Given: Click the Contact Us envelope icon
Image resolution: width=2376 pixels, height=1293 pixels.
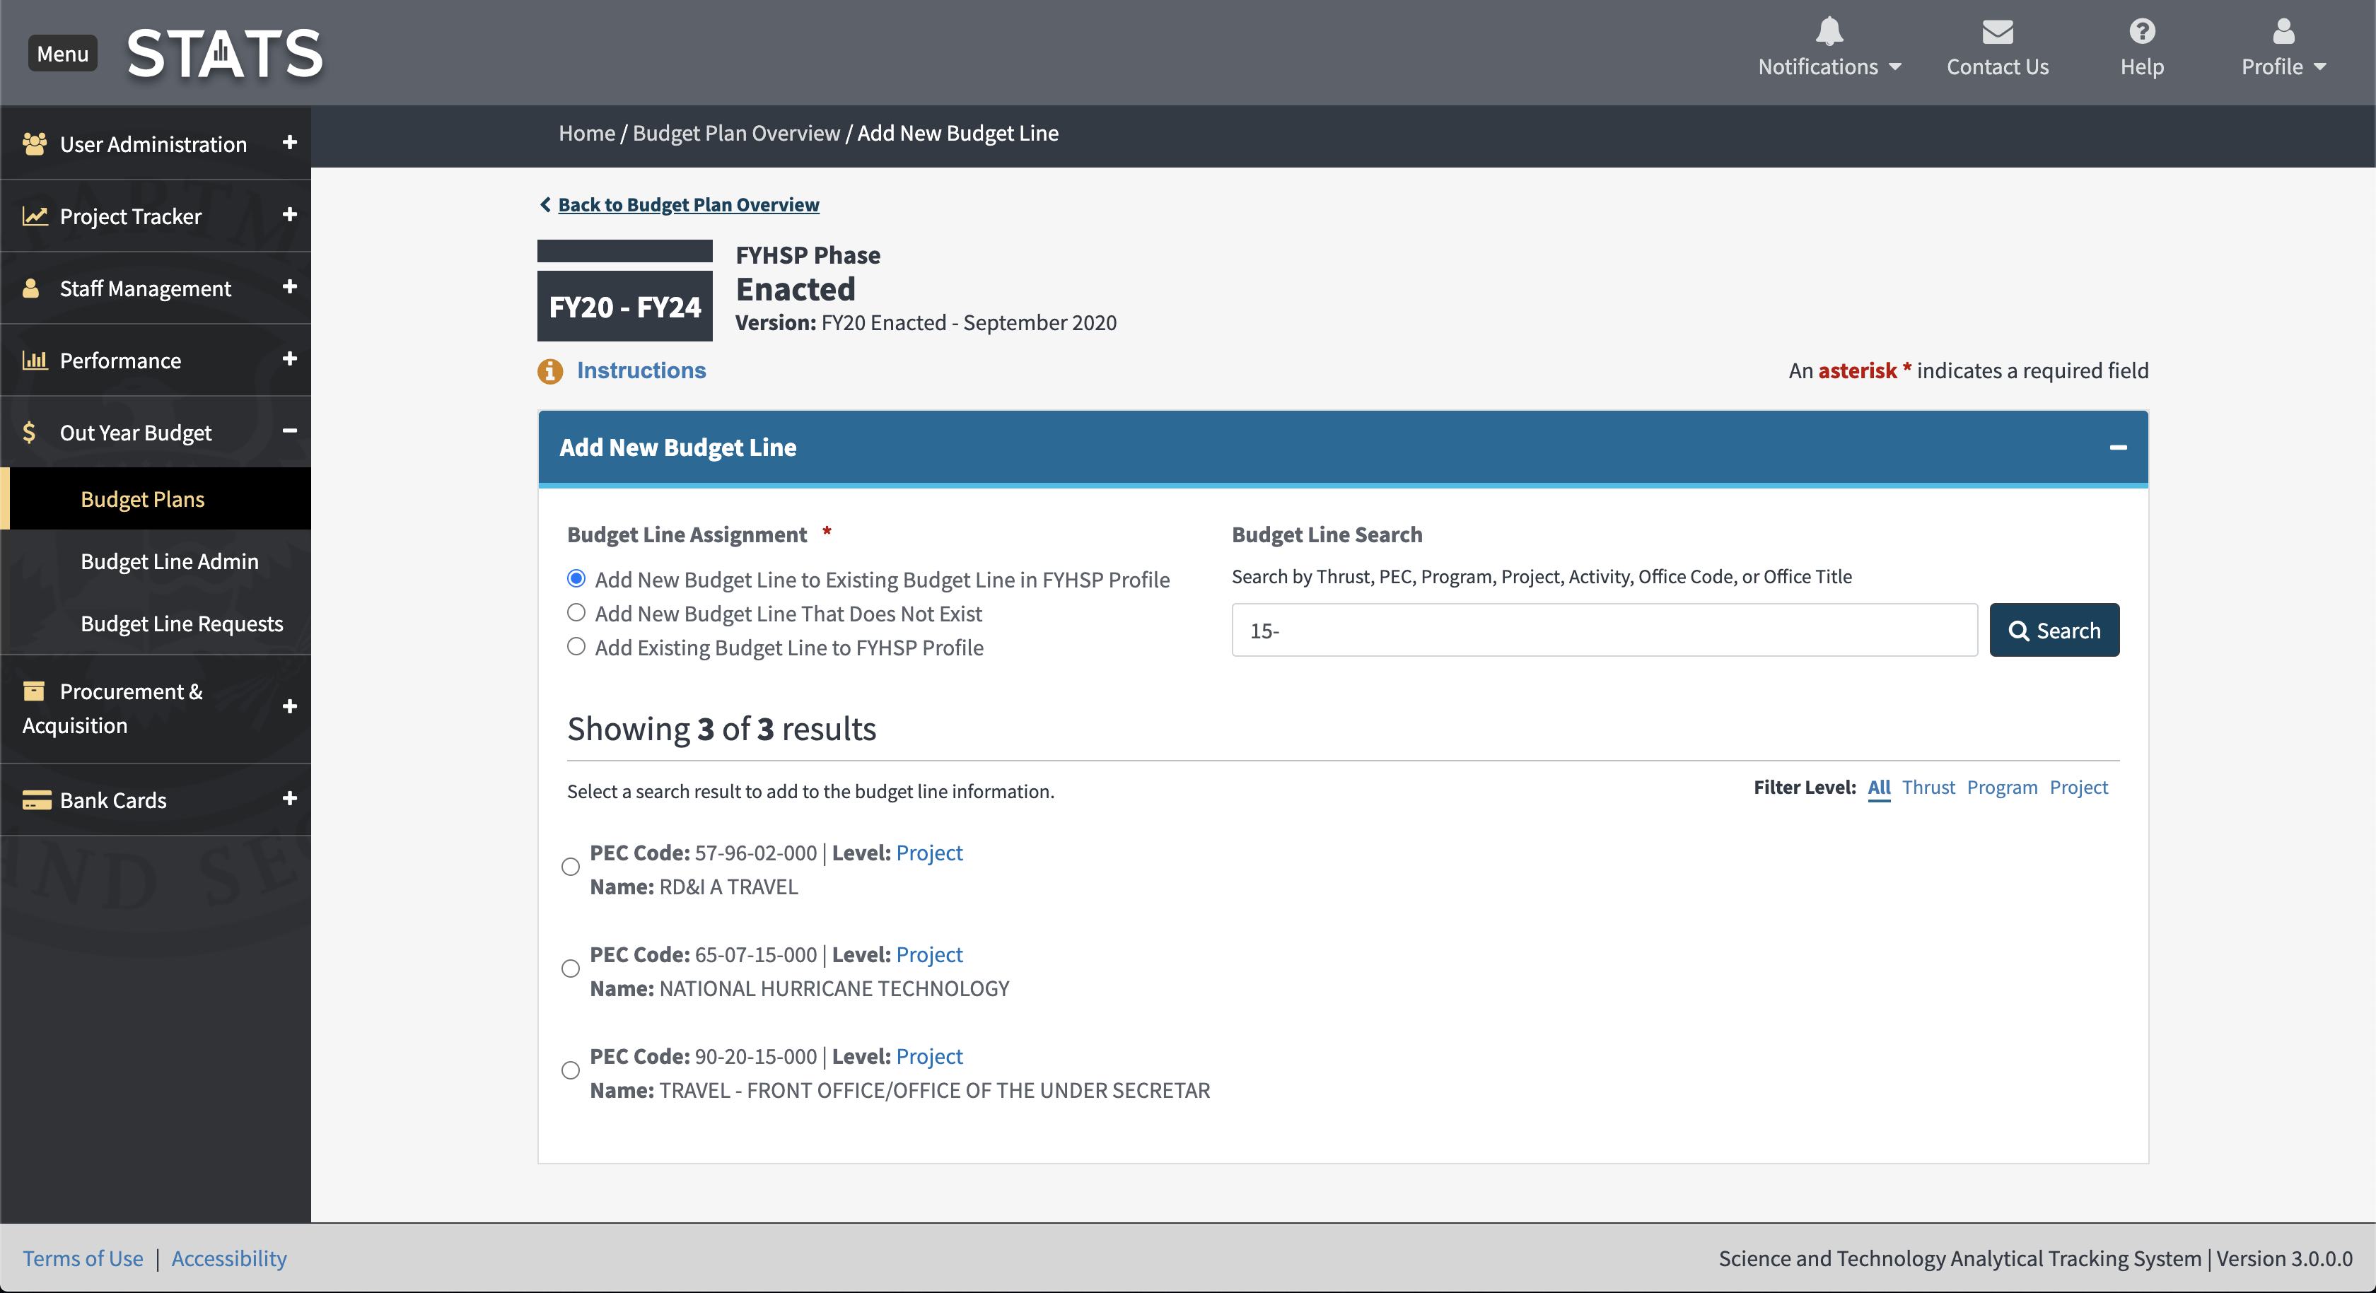Looking at the screenshot, I should click(1997, 33).
